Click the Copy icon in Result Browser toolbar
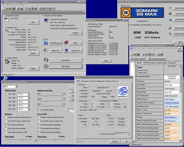This screenshot has width=184, height=147. tap(146, 54)
